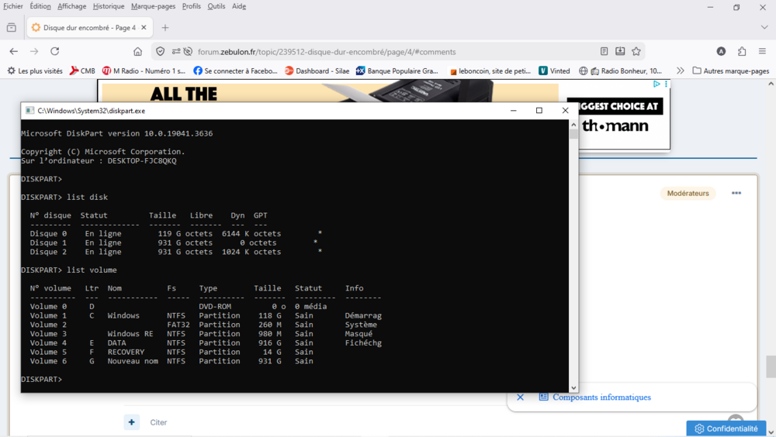This screenshot has height=437, width=776.
Task: Dismiss the Composants informatiques banner
Action: [520, 397]
